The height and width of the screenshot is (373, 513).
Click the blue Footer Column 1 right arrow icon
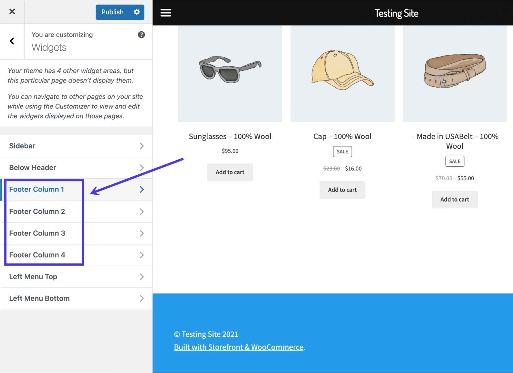[x=142, y=189]
